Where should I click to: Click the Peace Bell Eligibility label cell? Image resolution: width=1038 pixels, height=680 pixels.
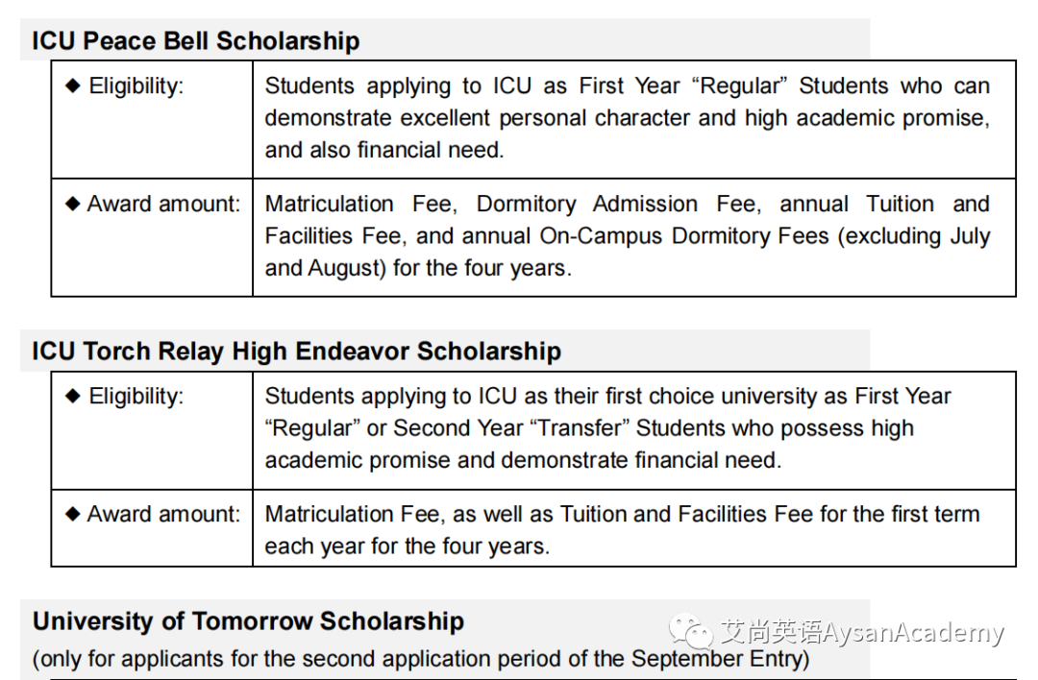point(152,119)
